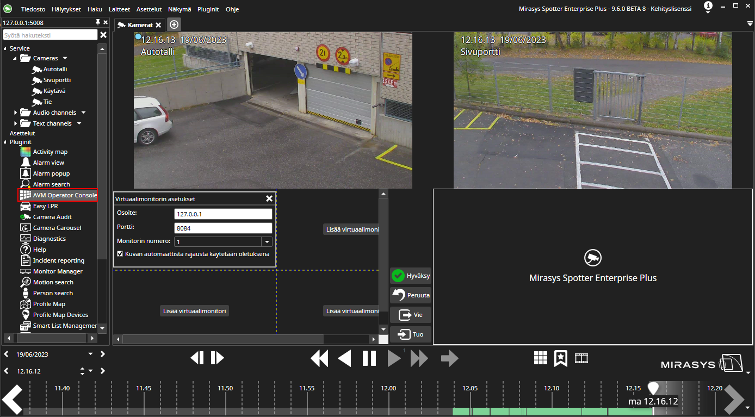Open the Alarm search plugin
The image size is (755, 417).
click(x=51, y=184)
